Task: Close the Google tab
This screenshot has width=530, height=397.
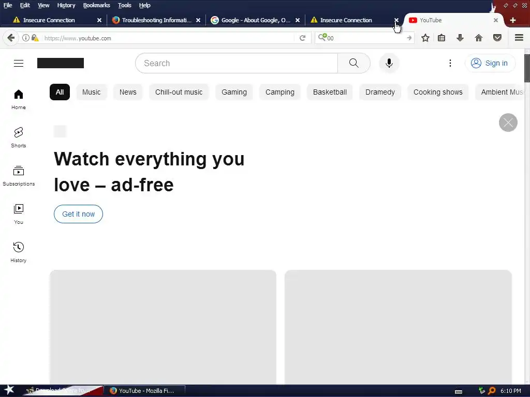Action: tap(298, 20)
